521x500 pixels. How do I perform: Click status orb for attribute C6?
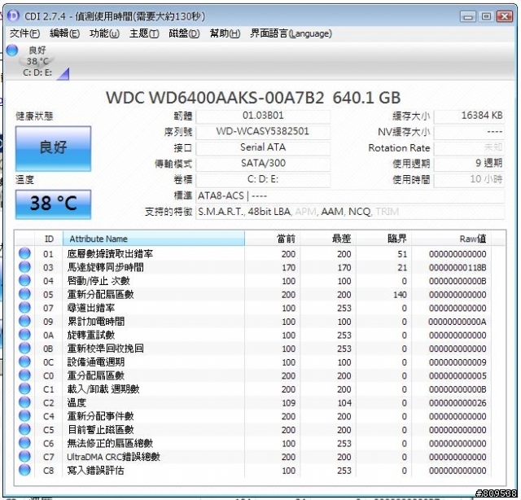click(x=24, y=443)
